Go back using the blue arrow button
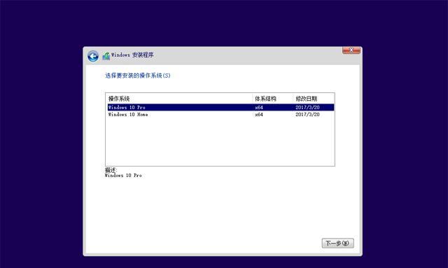The width and height of the screenshot is (448, 268). click(x=93, y=56)
